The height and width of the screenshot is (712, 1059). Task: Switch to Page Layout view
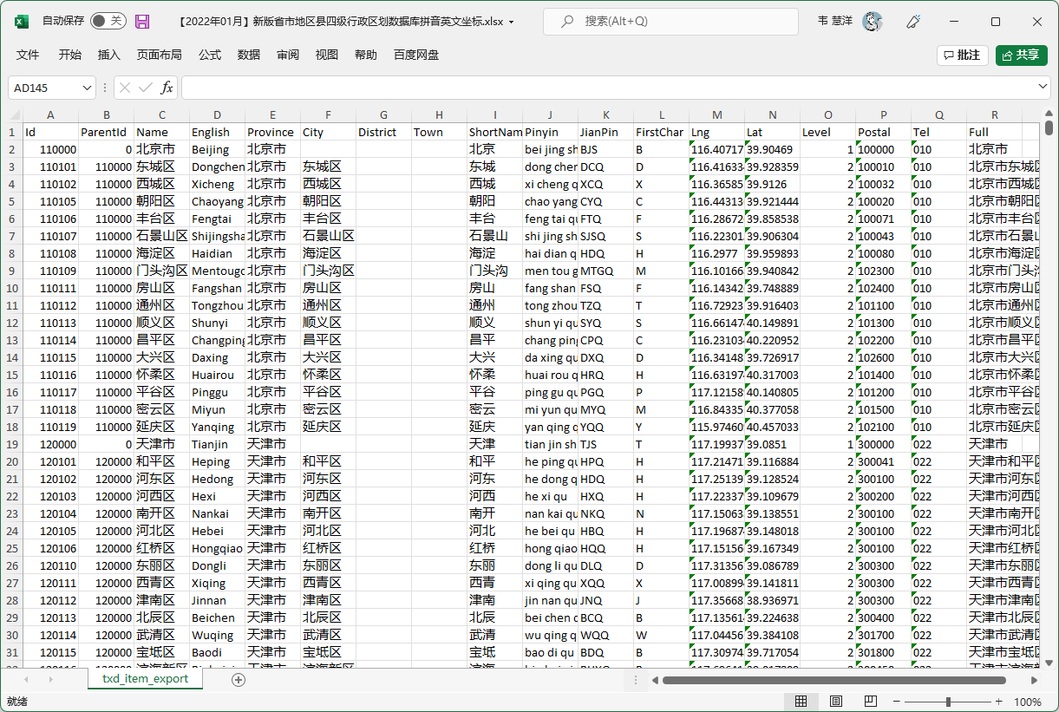coord(835,702)
